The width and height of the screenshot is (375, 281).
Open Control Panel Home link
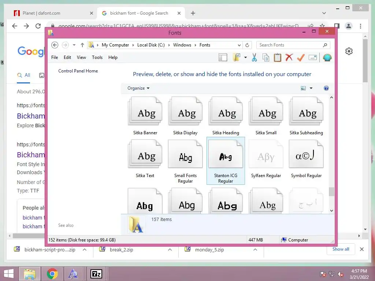[78, 71]
